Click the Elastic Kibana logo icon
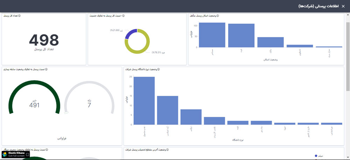The width and height of the screenshot is (350, 160). click(x=5, y=154)
